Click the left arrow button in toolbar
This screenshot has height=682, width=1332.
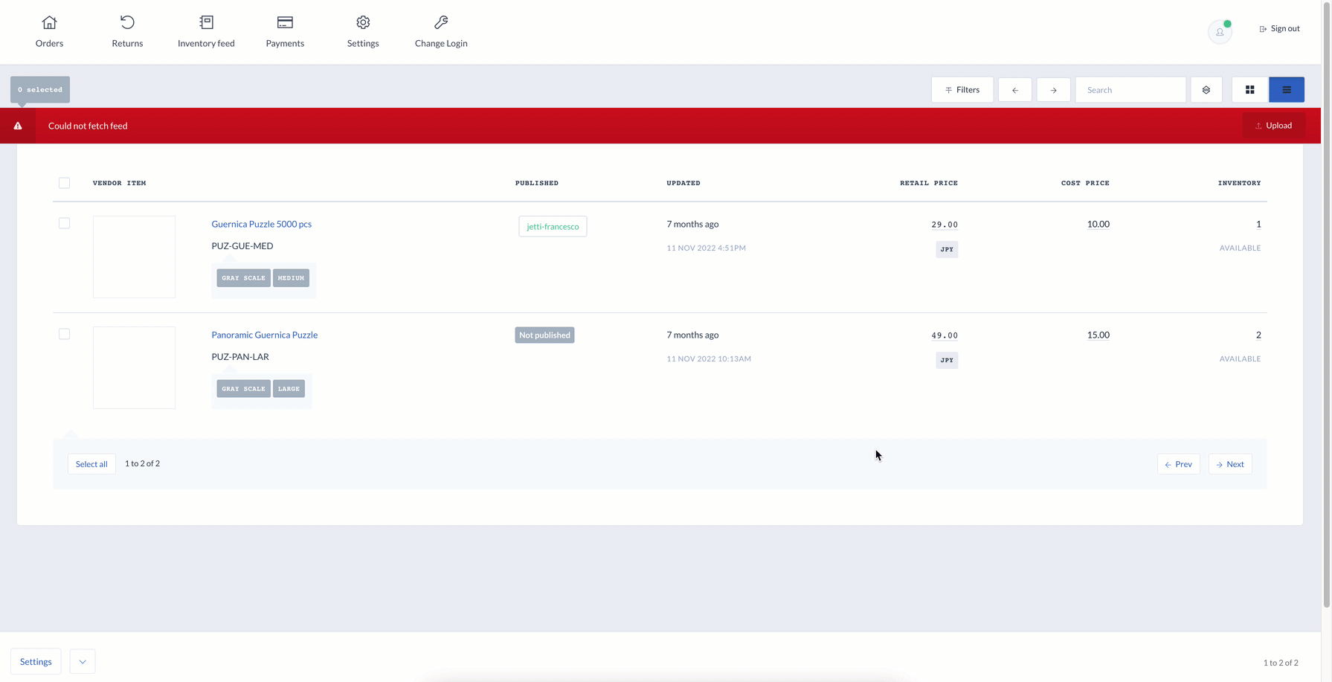(x=1014, y=89)
